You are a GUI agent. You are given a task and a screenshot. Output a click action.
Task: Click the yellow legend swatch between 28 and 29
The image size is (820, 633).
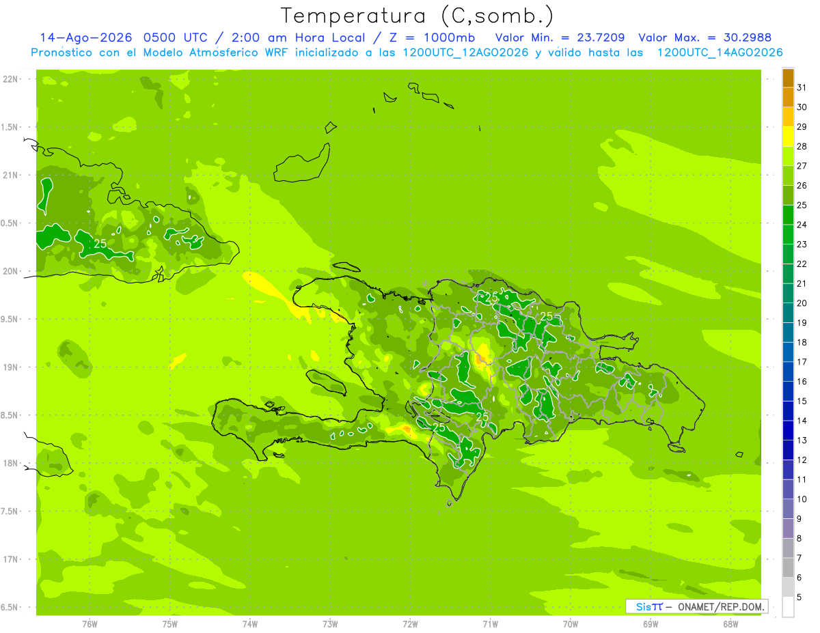(x=788, y=137)
